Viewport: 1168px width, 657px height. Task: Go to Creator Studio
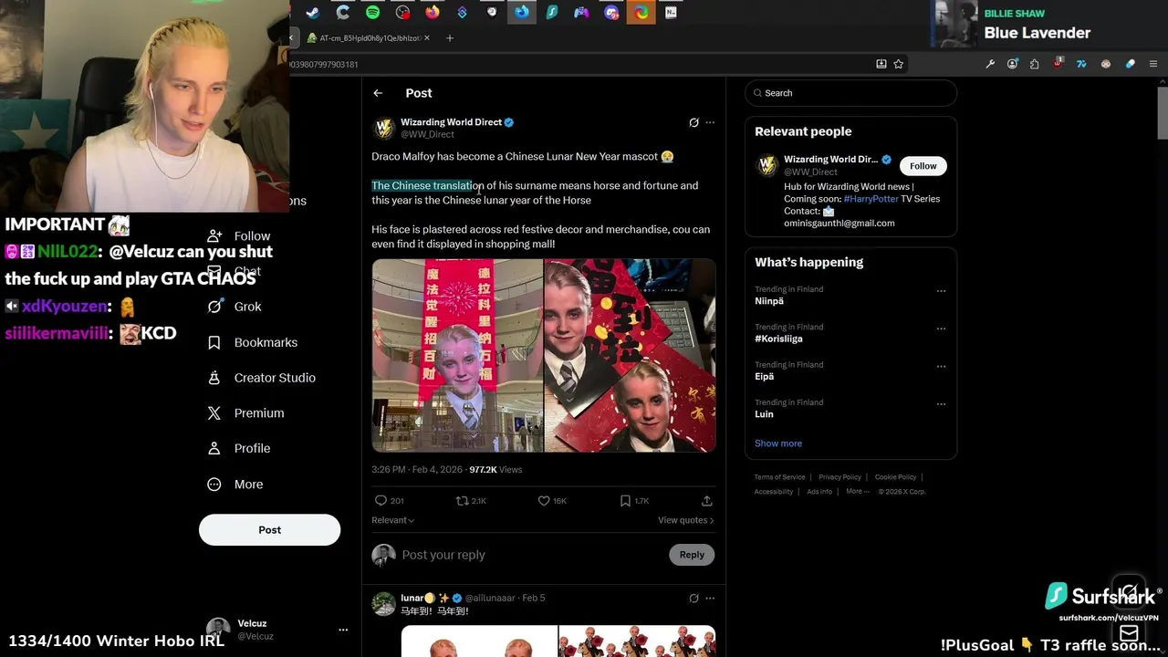(x=261, y=378)
